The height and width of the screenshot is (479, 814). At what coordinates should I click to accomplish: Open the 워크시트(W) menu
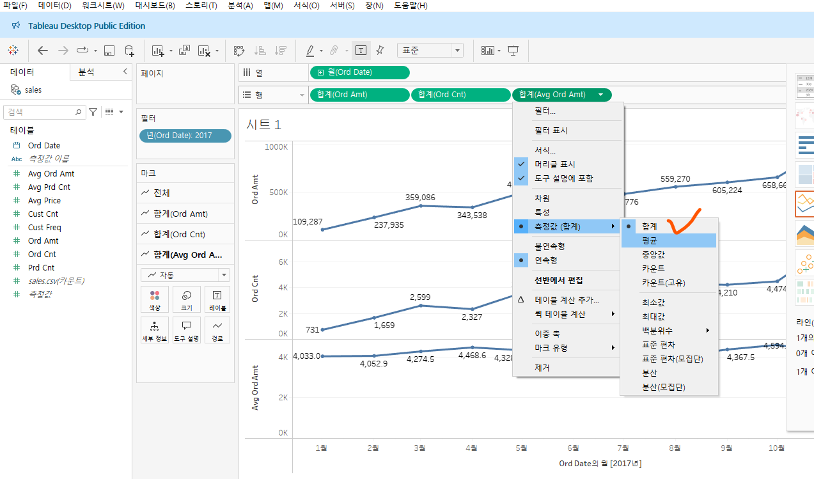pyautogui.click(x=103, y=6)
